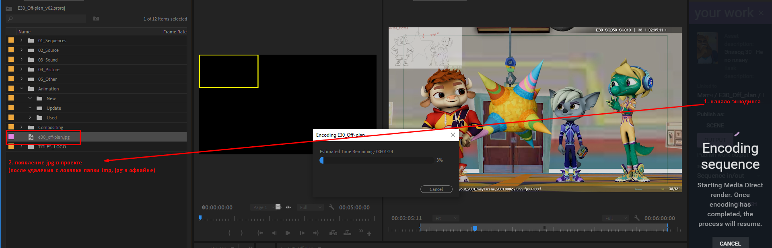Cancel the Encoding E30_Off-plan dialog

pyautogui.click(x=436, y=189)
